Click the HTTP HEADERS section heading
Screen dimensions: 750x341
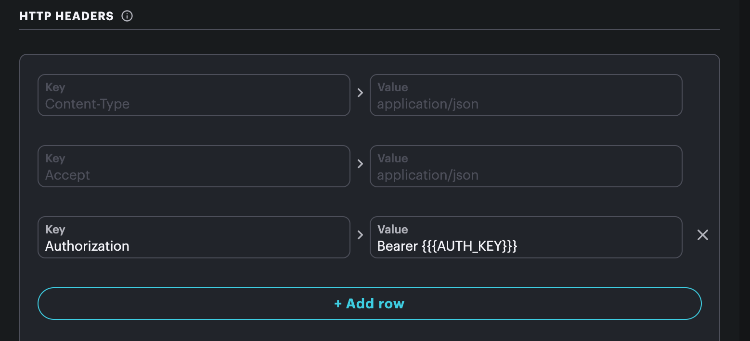tap(66, 16)
